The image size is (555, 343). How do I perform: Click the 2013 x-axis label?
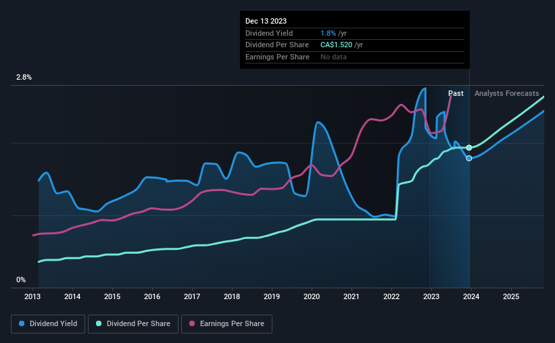click(x=32, y=296)
